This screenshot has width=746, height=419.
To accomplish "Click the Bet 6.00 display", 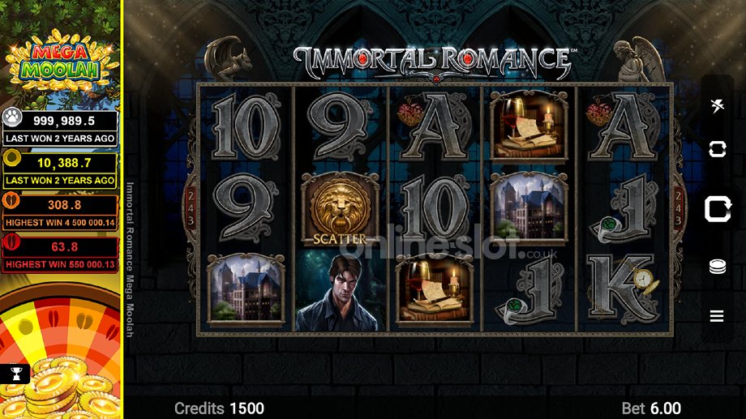I will point(651,408).
